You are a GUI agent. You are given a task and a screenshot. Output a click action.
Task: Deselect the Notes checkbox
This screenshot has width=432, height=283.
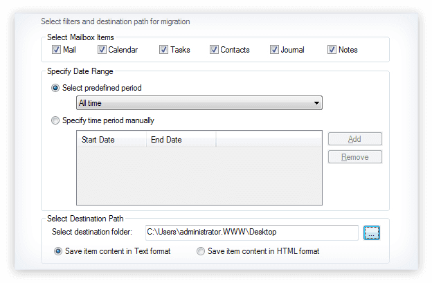[x=332, y=50]
